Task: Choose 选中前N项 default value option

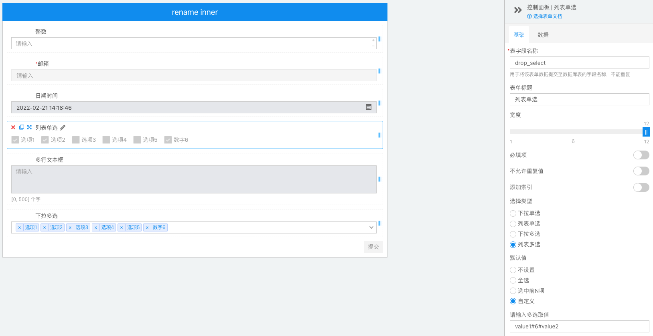Action: click(513, 291)
